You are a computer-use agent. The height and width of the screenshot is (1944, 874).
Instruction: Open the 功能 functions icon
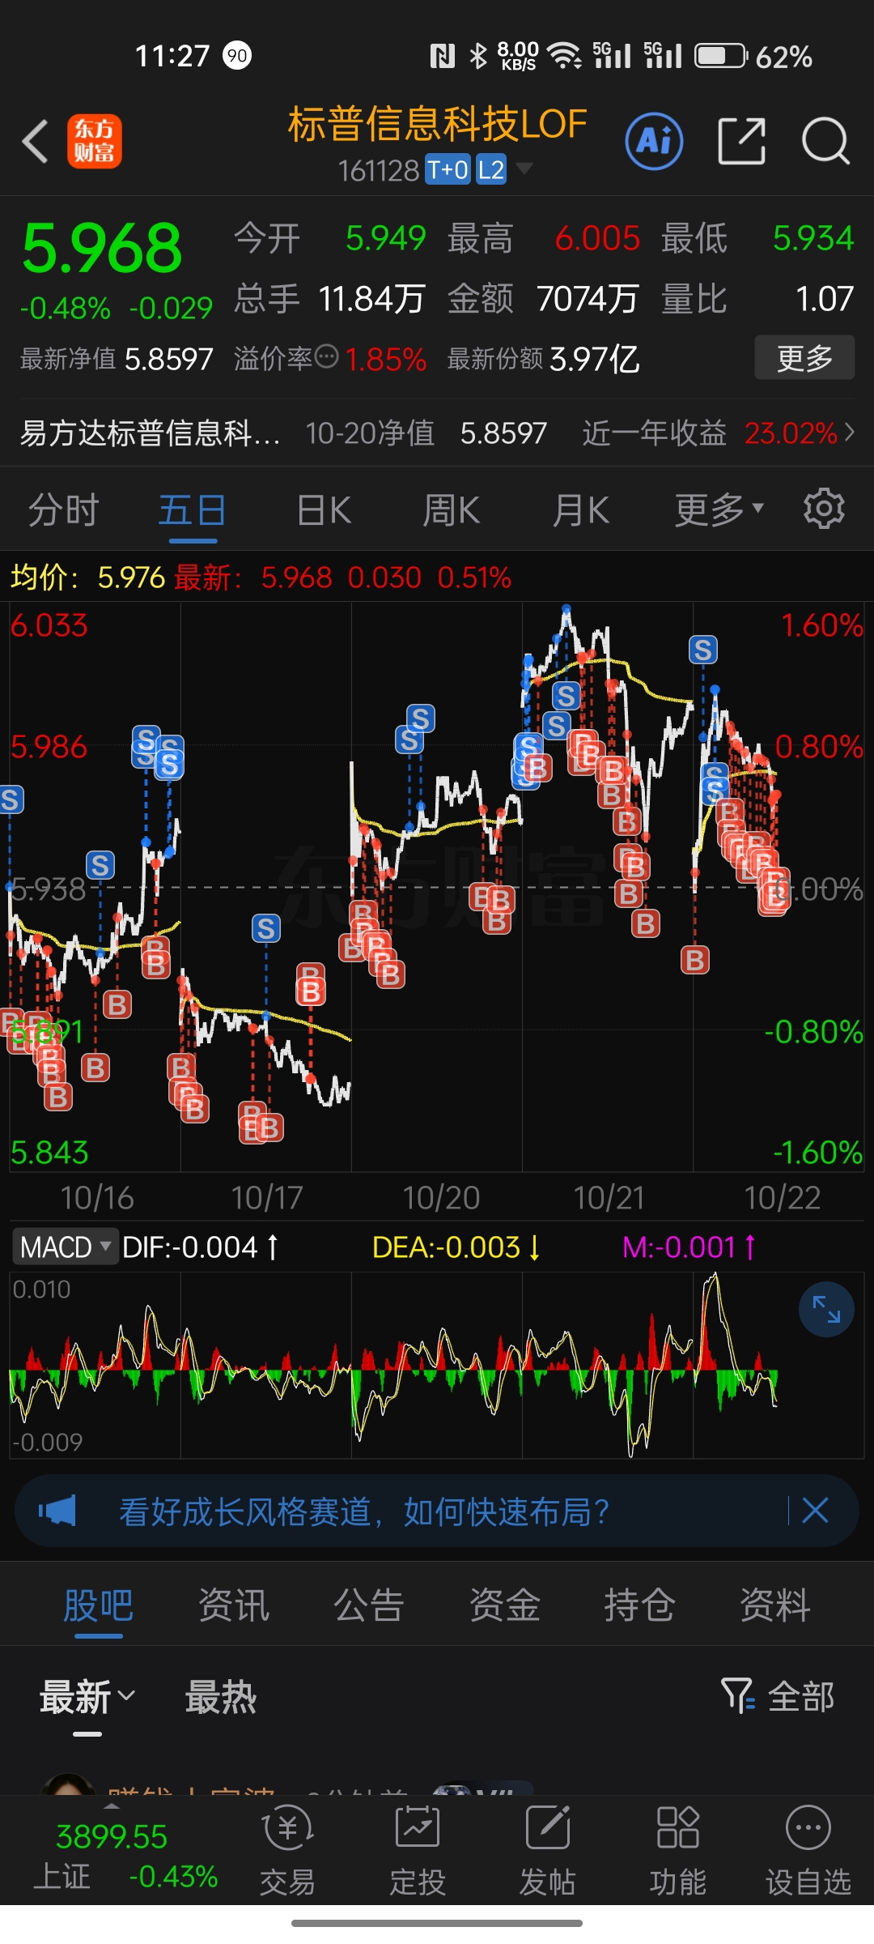pos(677,1852)
